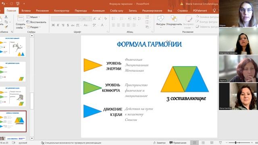Switch to the Вид tab

click(x=170, y=11)
